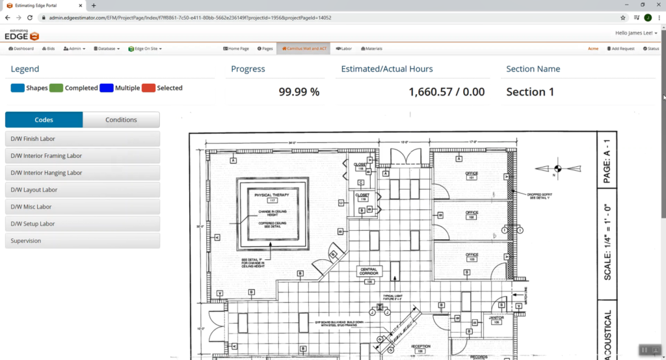This screenshot has height=360, width=666.
Task: Switch to the Codes tab
Action: pyautogui.click(x=44, y=120)
